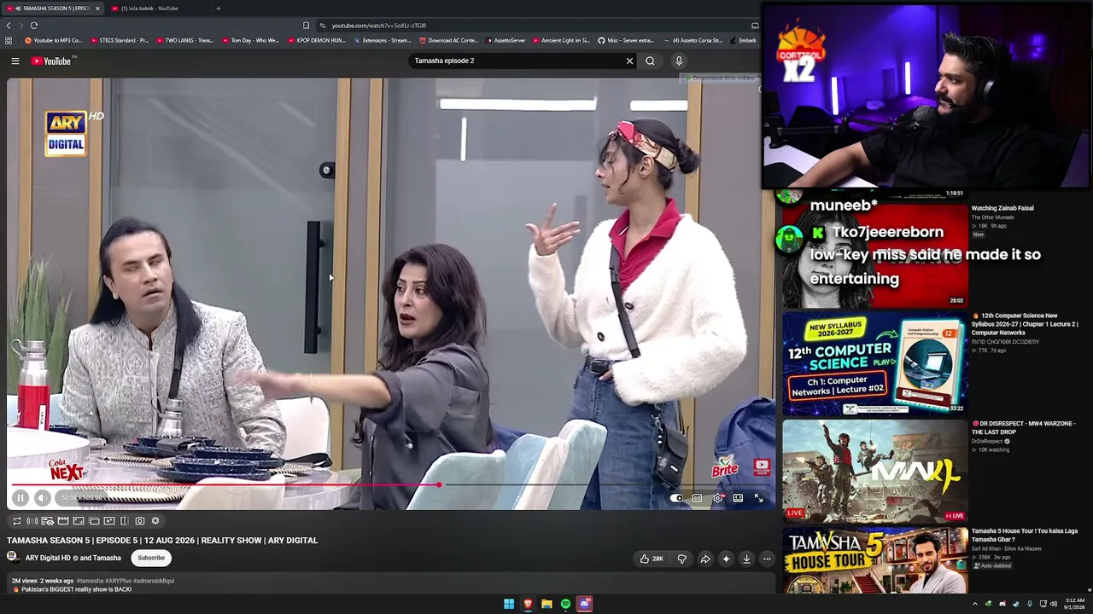Open DR DISRESPECT MW4 Warzone live thumbnail

point(875,470)
